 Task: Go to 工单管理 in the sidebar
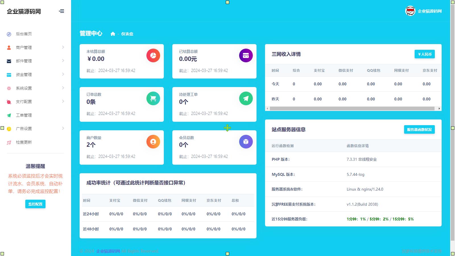coord(24,115)
